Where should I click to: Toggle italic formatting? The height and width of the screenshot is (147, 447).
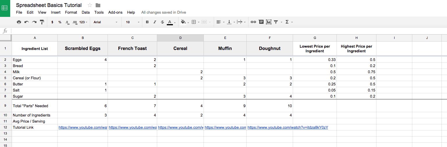(155, 22)
